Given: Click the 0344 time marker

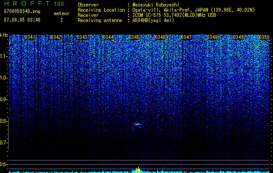Looking at the screenshot, I should [108, 37].
